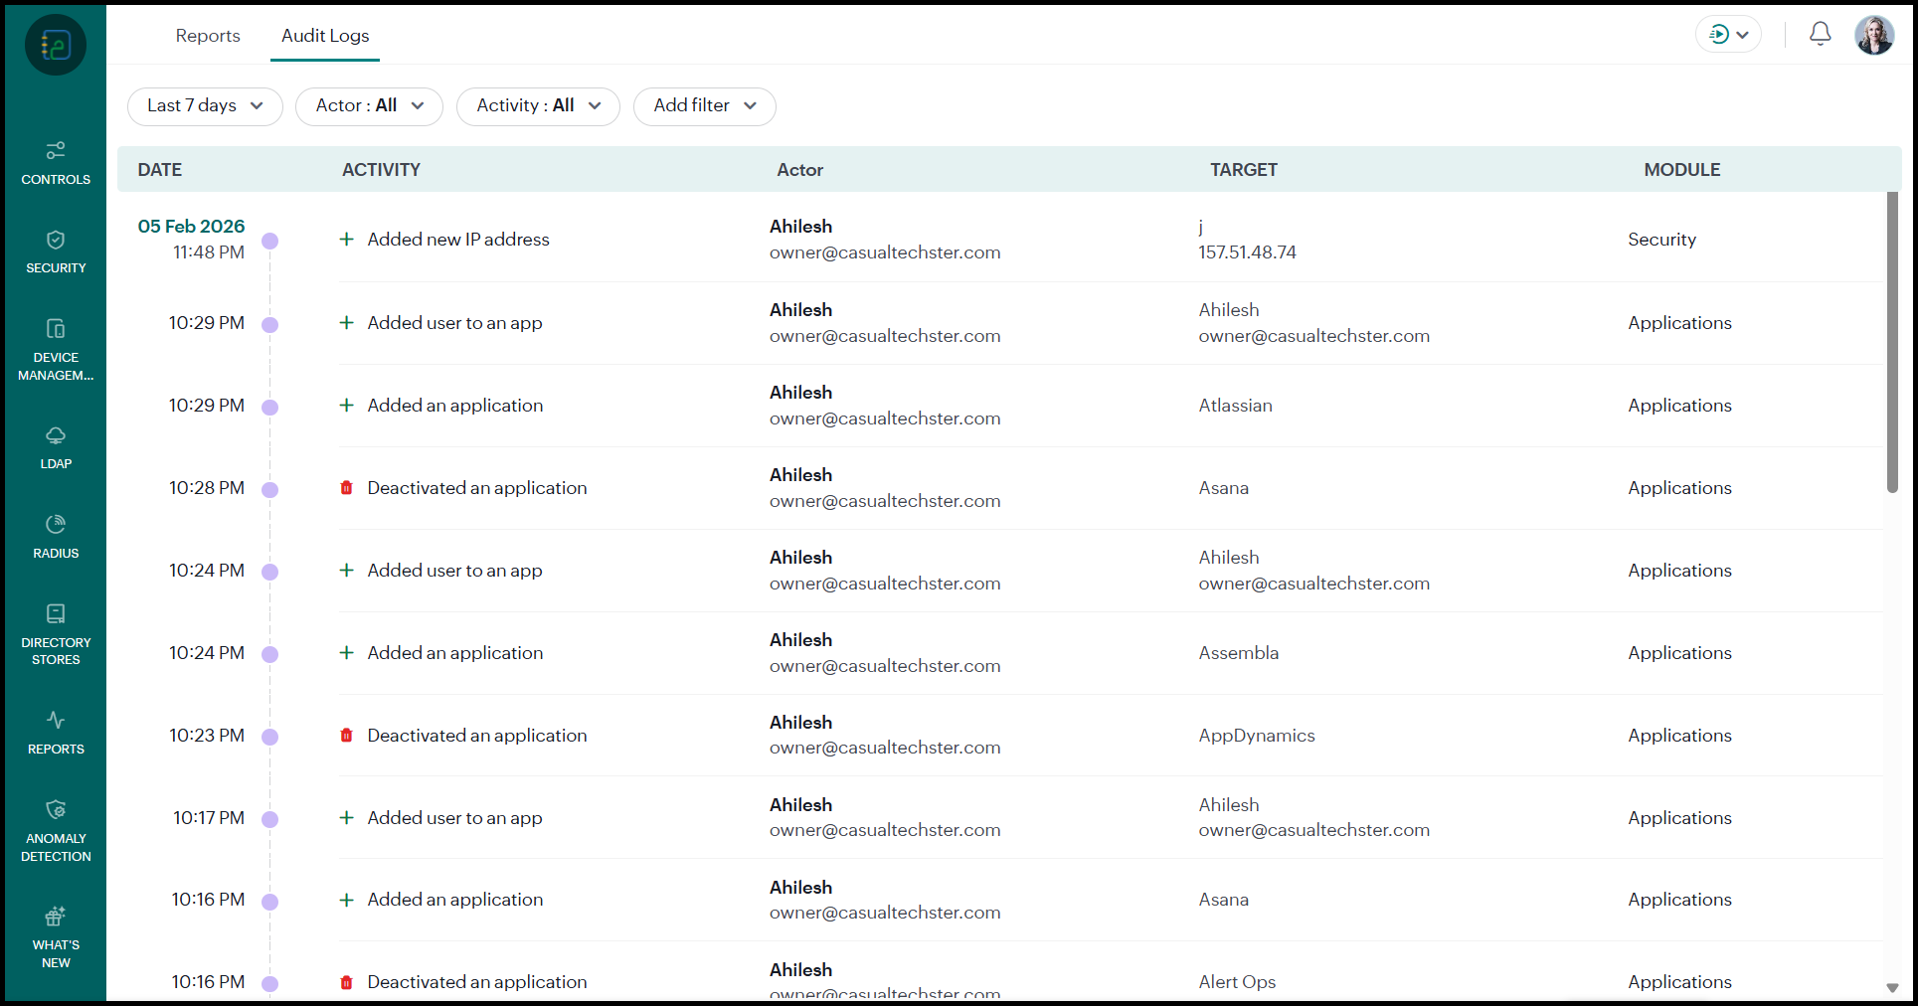Open the RADIUS section
1918x1006 pixels.
[x=56, y=537]
